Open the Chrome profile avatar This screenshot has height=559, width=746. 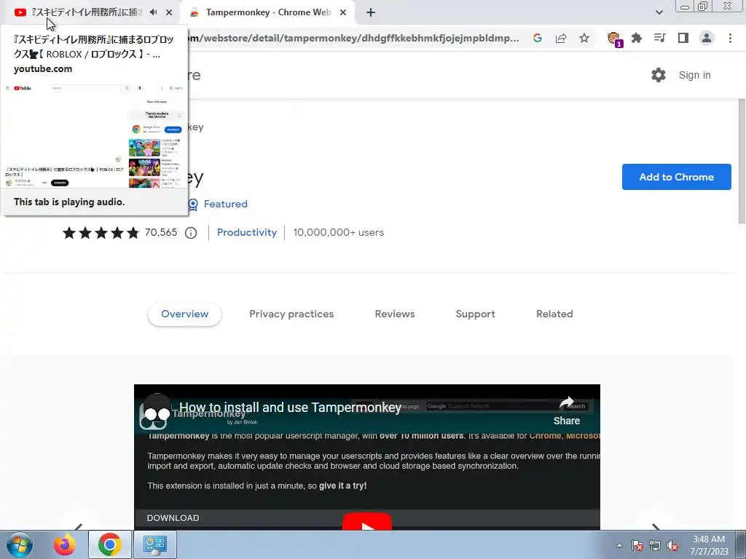coord(707,38)
